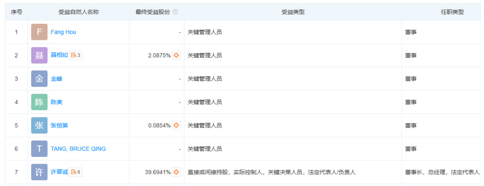Open the 许晋诚 name link
Screen dimensions: 484x186
pyautogui.click(x=60, y=172)
